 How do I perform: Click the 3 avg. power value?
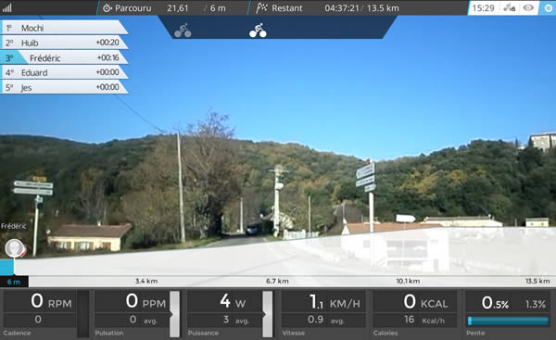click(236, 320)
